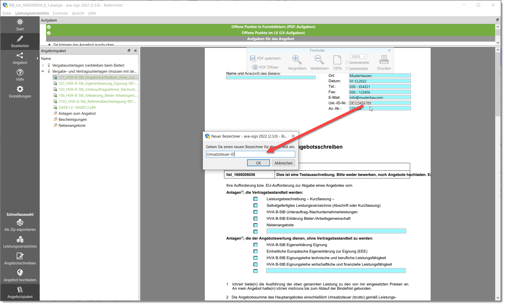This screenshot has width=505, height=305.
Task: Open the Formular menu
Action: coord(60,13)
